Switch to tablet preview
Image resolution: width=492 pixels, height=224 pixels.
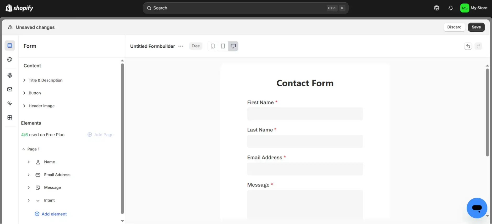click(223, 46)
